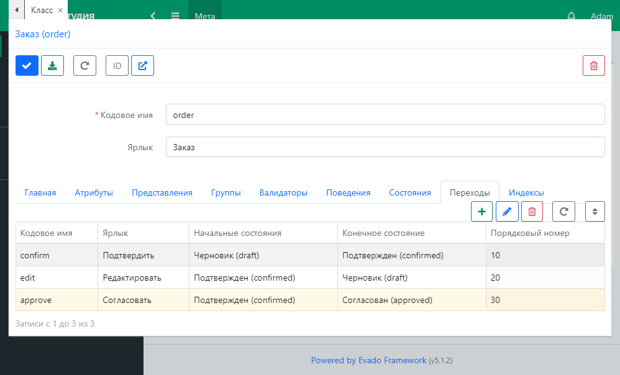Switch to the Состояния tab
This screenshot has width=620, height=375.
click(x=410, y=193)
